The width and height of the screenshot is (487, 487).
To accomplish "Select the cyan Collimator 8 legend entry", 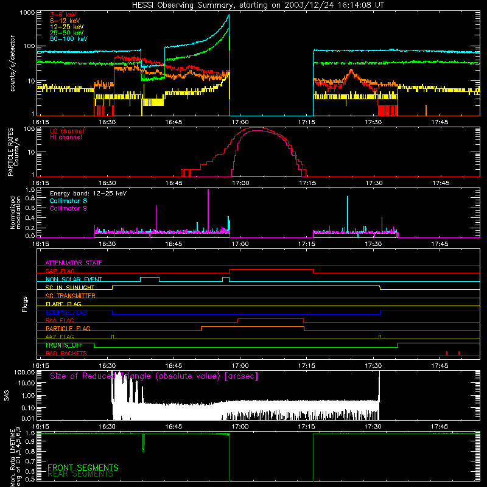I will click(68, 201).
